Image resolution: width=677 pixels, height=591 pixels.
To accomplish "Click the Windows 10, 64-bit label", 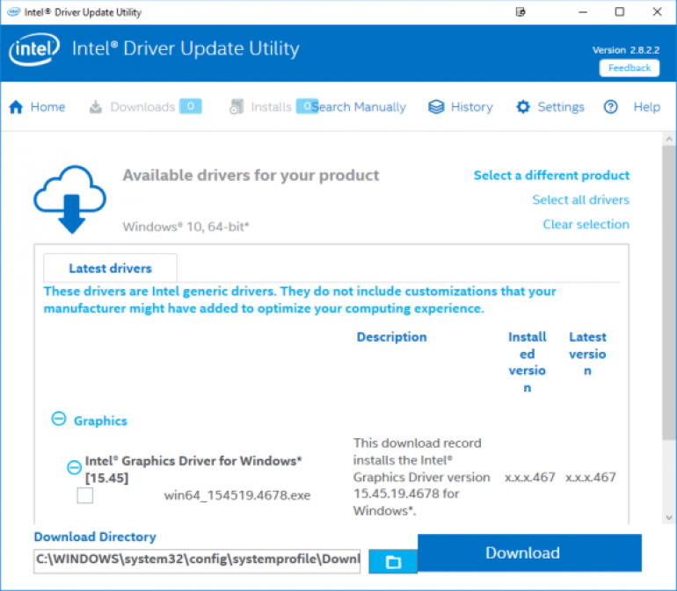I will 186,227.
